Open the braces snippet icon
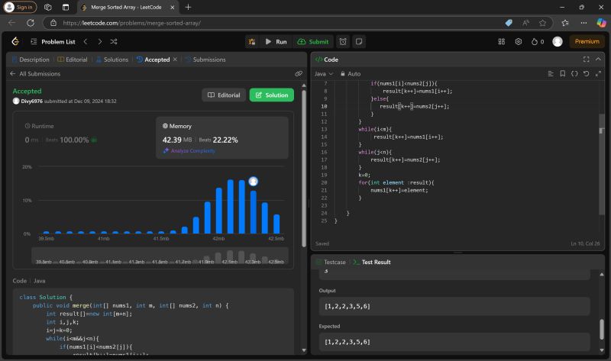611x361 pixels. click(574, 73)
